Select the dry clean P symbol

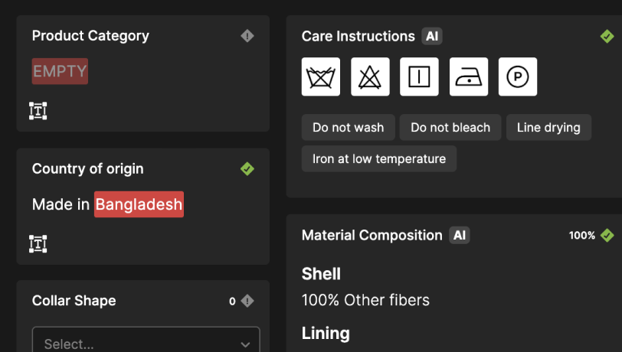point(518,77)
